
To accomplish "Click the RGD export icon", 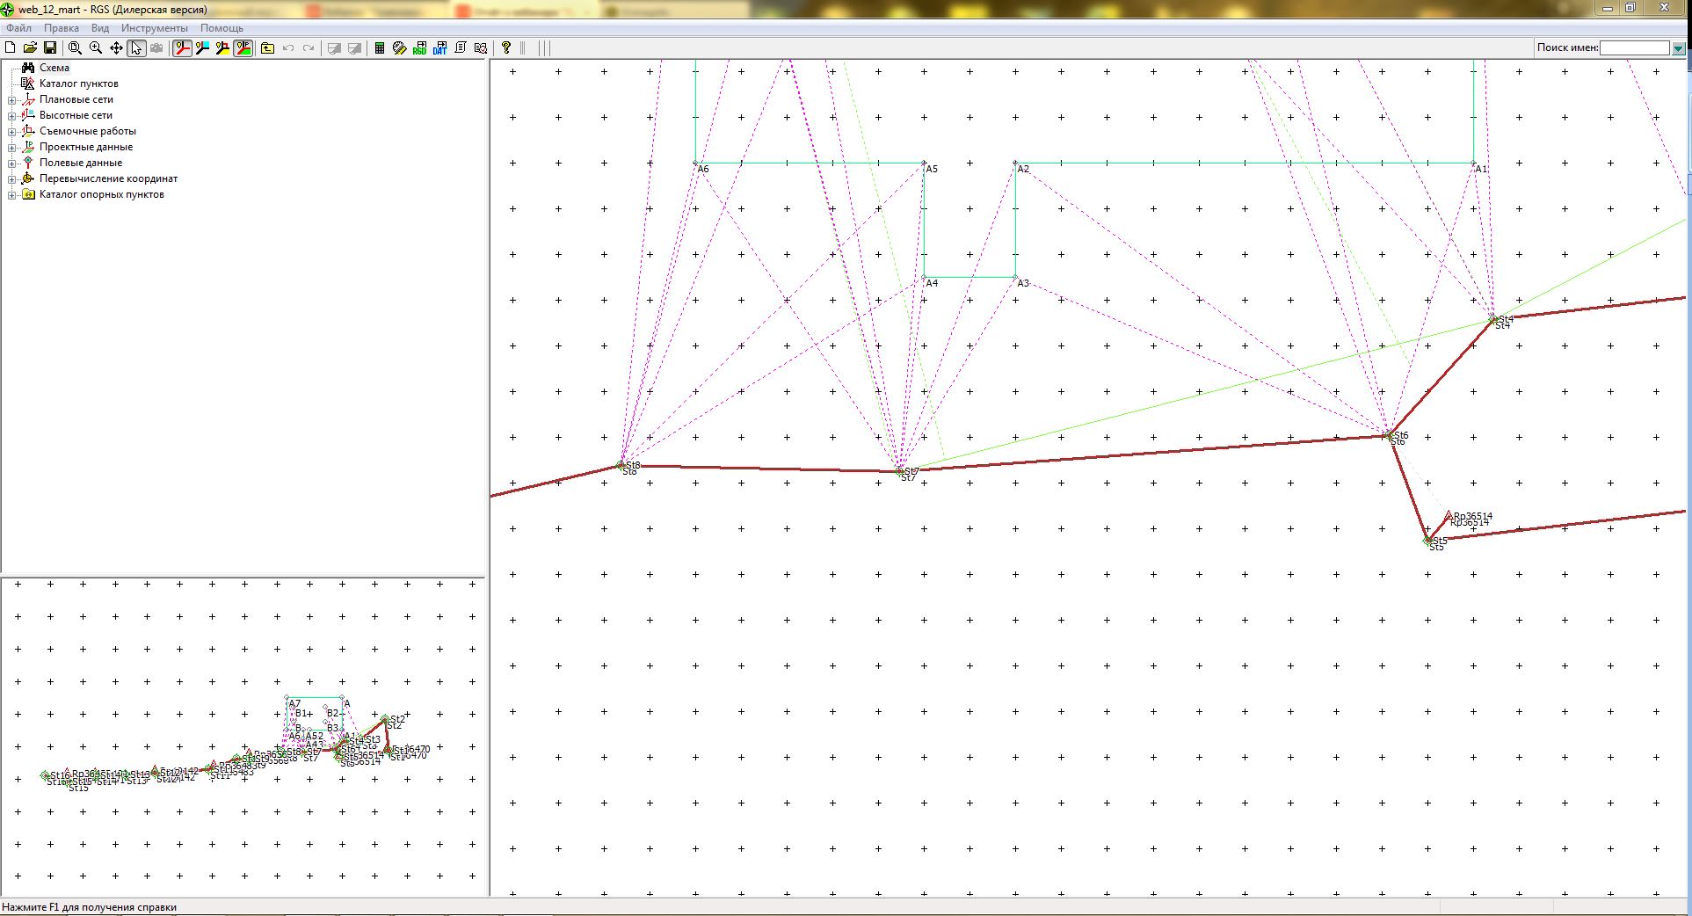I will [x=419, y=48].
